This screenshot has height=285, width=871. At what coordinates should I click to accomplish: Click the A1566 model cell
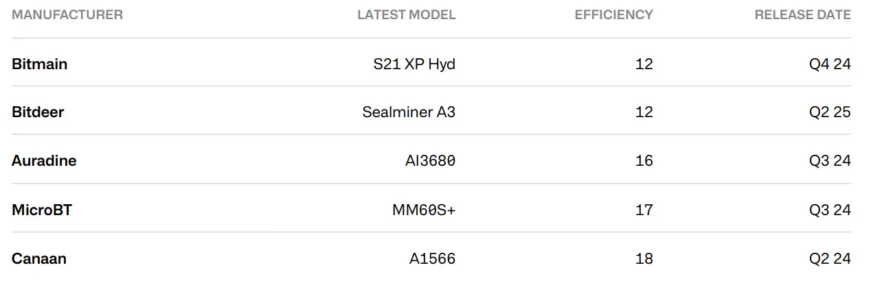pyautogui.click(x=433, y=258)
